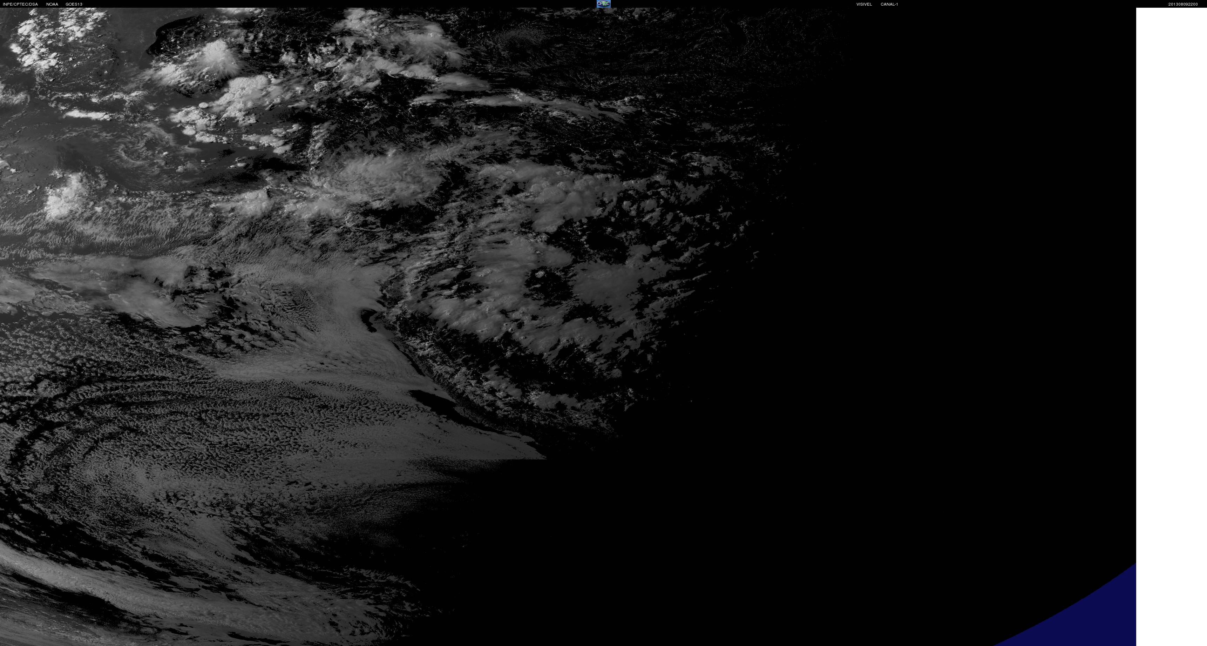Click the INPE/CPTEC/DSA label
This screenshot has width=1207, height=646.
(x=20, y=4)
